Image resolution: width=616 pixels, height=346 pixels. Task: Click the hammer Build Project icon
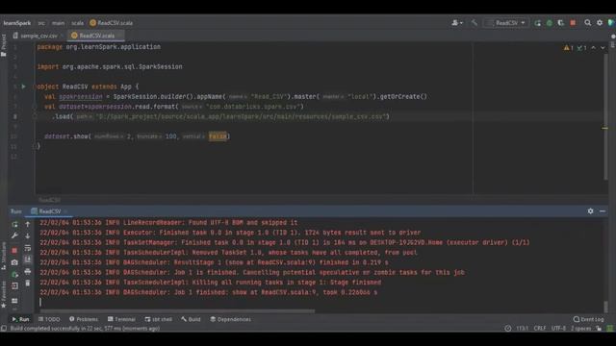tap(475, 23)
